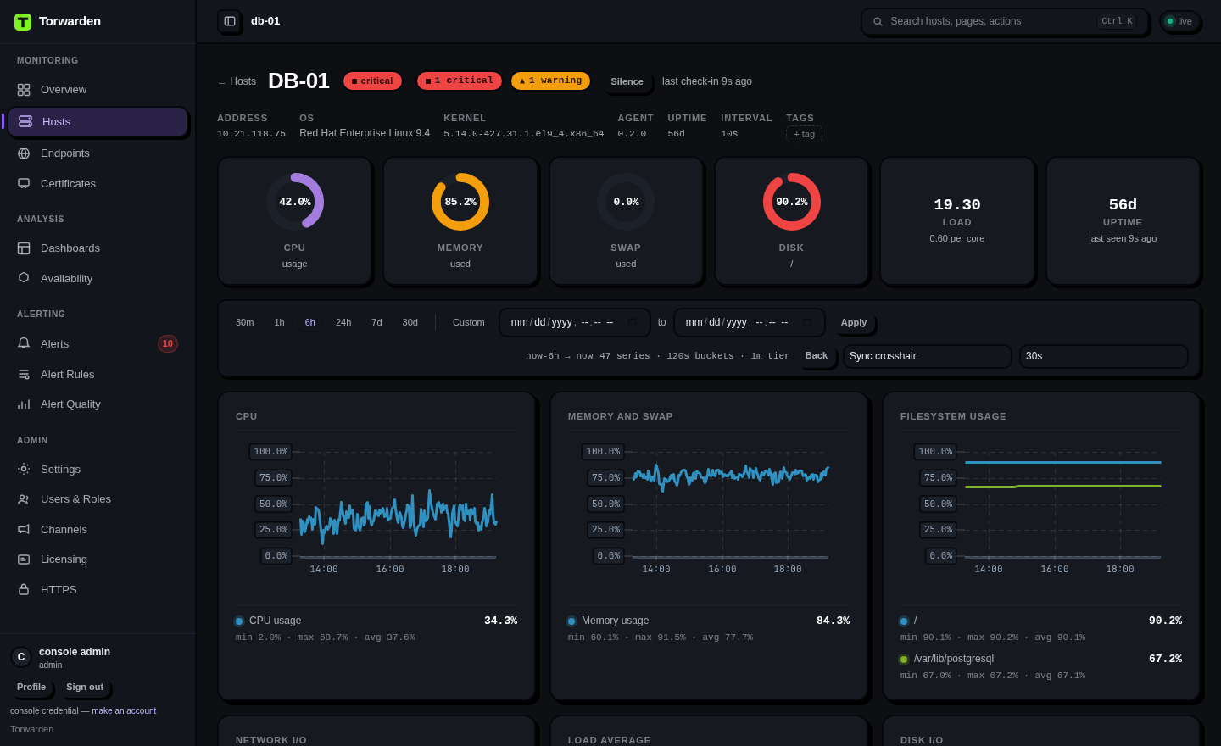
Task: Click the Alerts bell icon
Action: 24,343
